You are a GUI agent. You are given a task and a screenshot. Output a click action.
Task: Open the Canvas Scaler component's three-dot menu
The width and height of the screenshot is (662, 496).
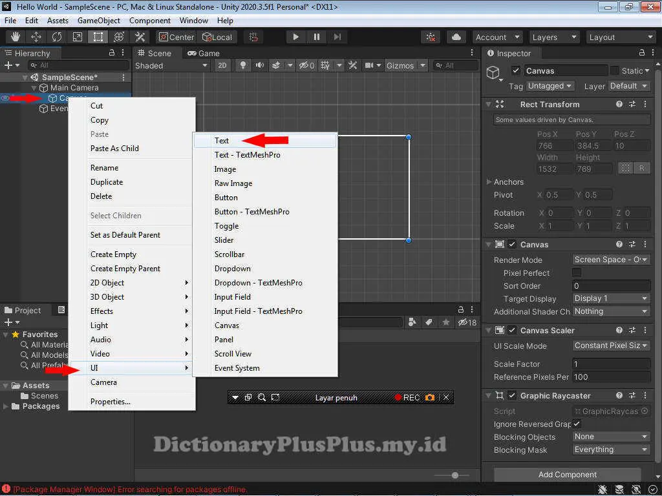[645, 330]
